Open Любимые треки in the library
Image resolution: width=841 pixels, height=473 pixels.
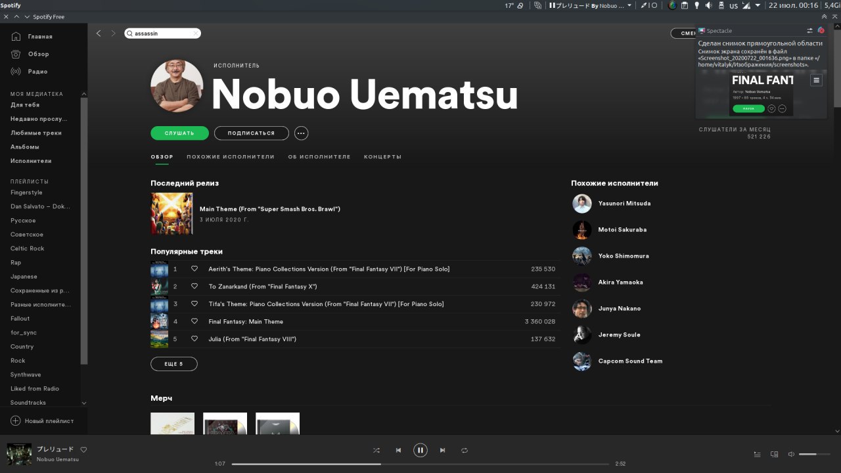(x=36, y=133)
